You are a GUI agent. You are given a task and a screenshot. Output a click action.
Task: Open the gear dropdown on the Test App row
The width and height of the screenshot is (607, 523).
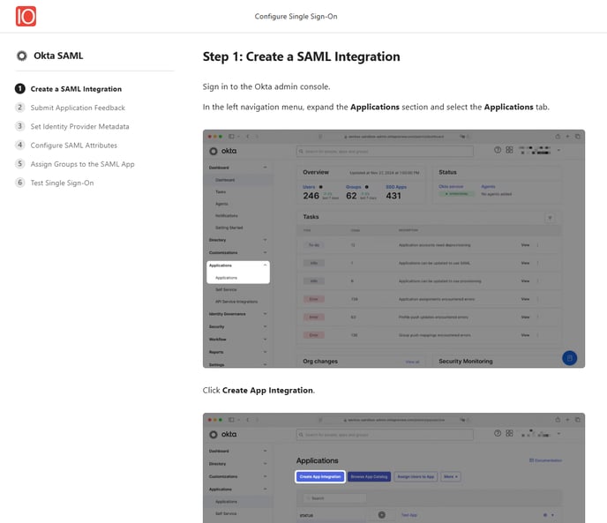pyautogui.click(x=549, y=515)
